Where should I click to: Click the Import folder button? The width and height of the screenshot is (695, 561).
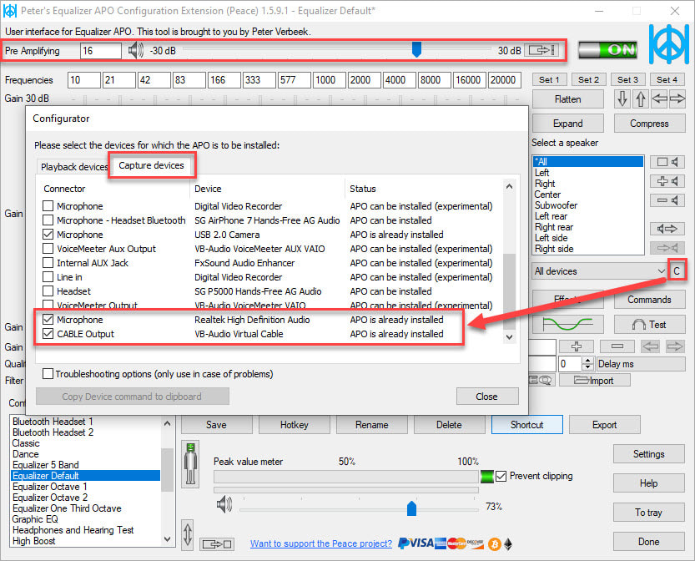594,380
